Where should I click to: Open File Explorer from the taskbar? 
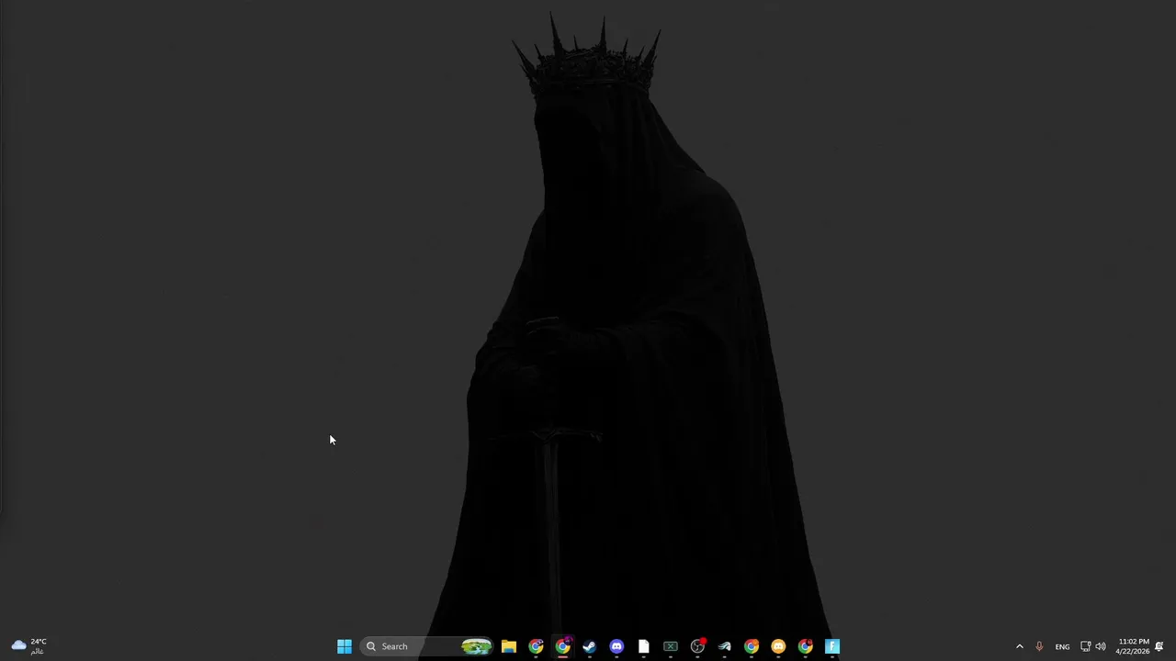(509, 646)
